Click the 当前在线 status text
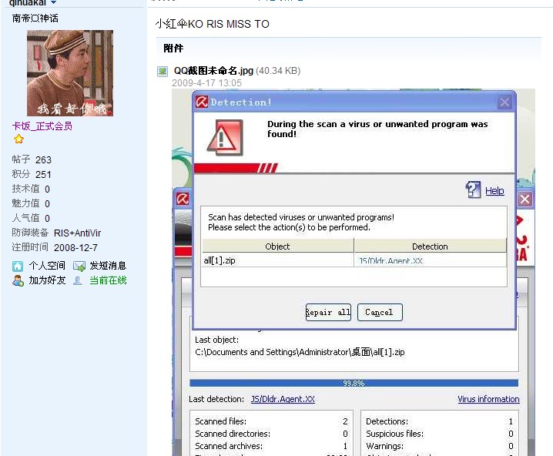 108,280
